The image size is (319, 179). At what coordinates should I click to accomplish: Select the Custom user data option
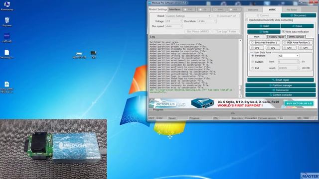coord(253,62)
